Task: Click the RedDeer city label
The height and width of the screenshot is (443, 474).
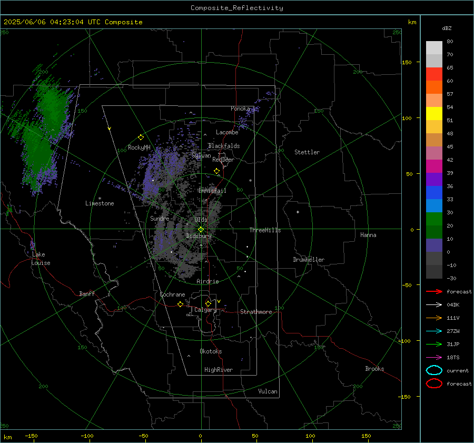Action: point(223,160)
